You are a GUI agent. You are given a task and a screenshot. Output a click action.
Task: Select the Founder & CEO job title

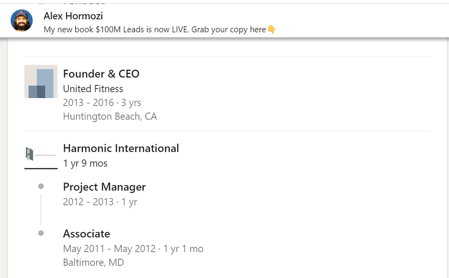(101, 74)
